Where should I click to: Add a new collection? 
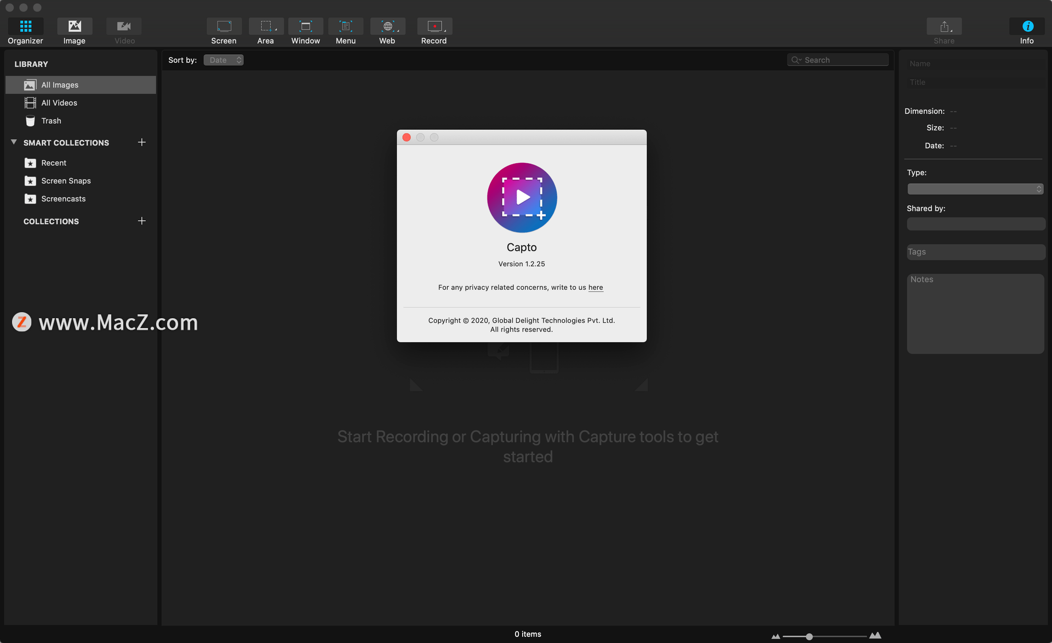(142, 221)
